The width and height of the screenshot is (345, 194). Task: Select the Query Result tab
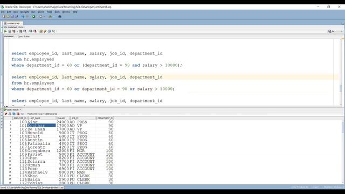12,110
